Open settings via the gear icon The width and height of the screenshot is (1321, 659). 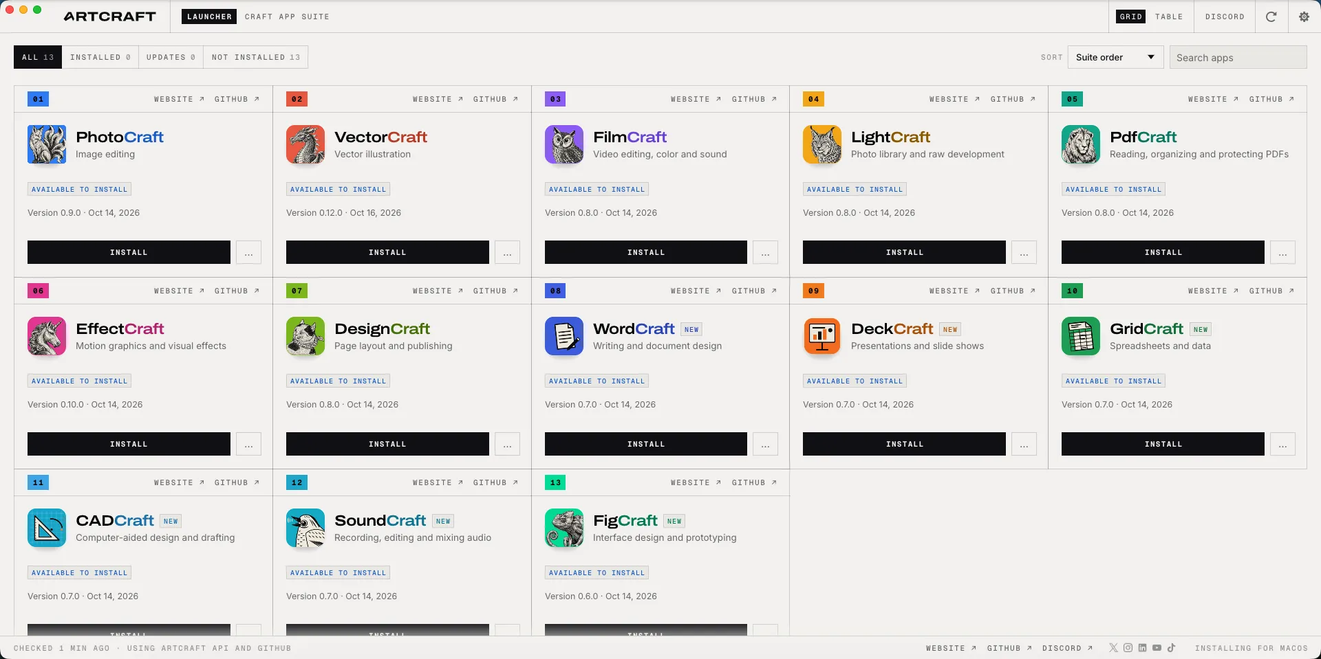tap(1304, 16)
